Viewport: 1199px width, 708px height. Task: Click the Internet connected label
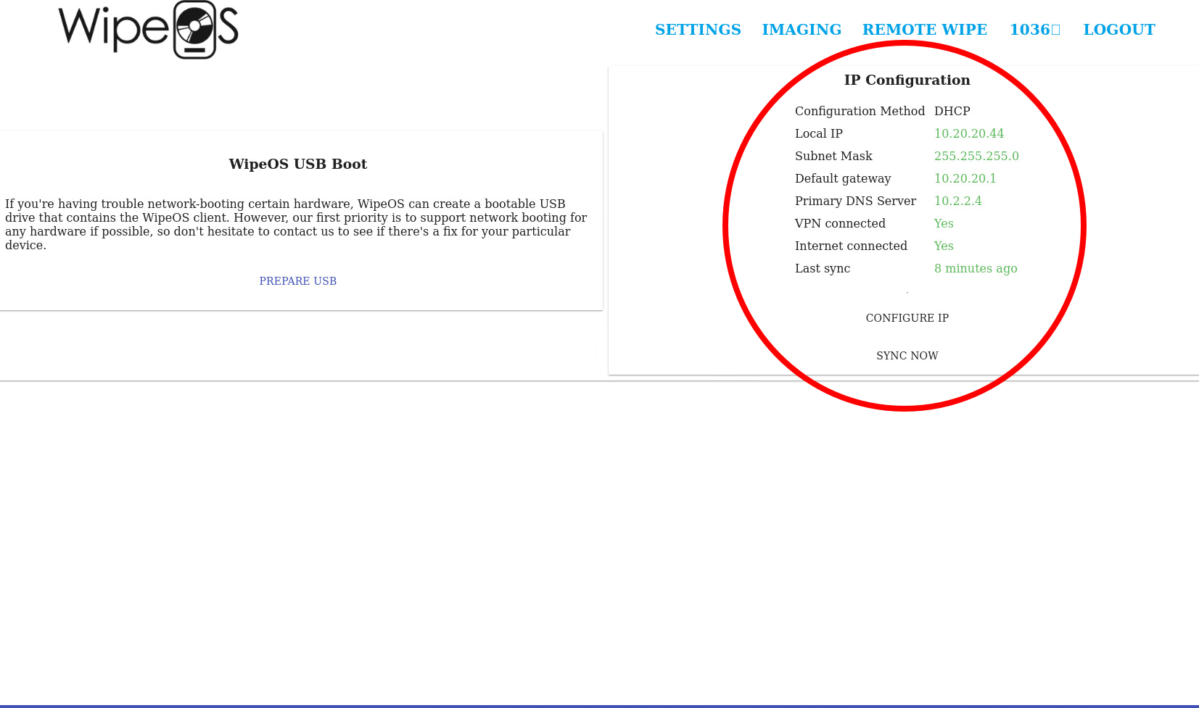point(851,246)
